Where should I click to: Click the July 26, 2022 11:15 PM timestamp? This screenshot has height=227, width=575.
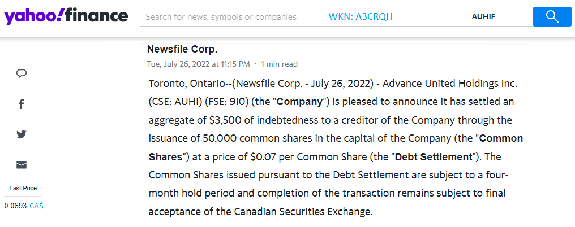pos(198,64)
